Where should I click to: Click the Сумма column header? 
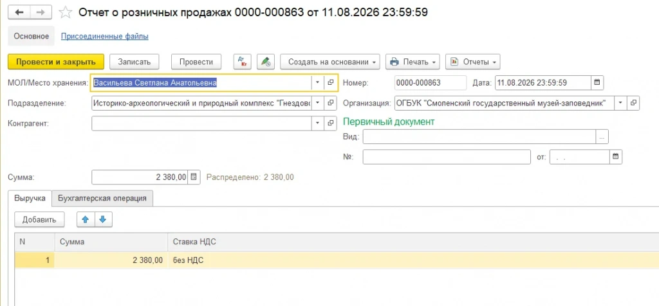click(x=111, y=242)
